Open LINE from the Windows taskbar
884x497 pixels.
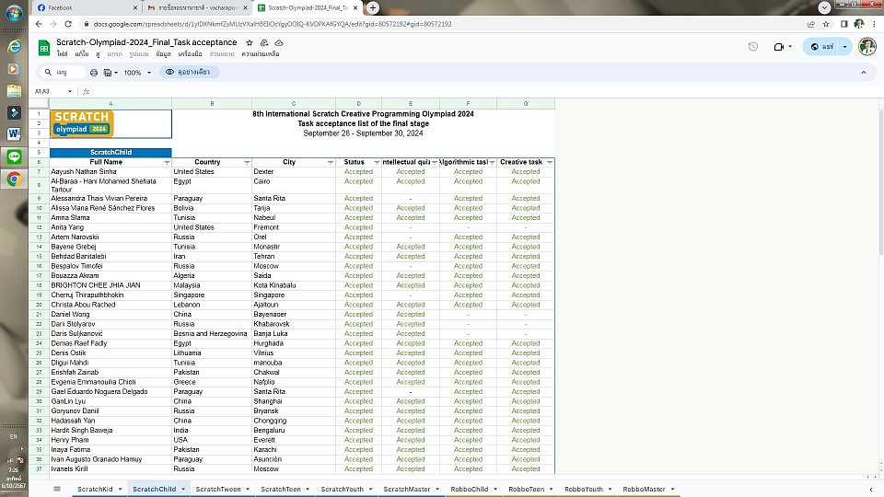coord(14,156)
